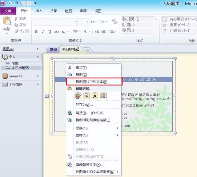Toggle Underline formatting
Screen dimensions: 197x177
point(50,32)
